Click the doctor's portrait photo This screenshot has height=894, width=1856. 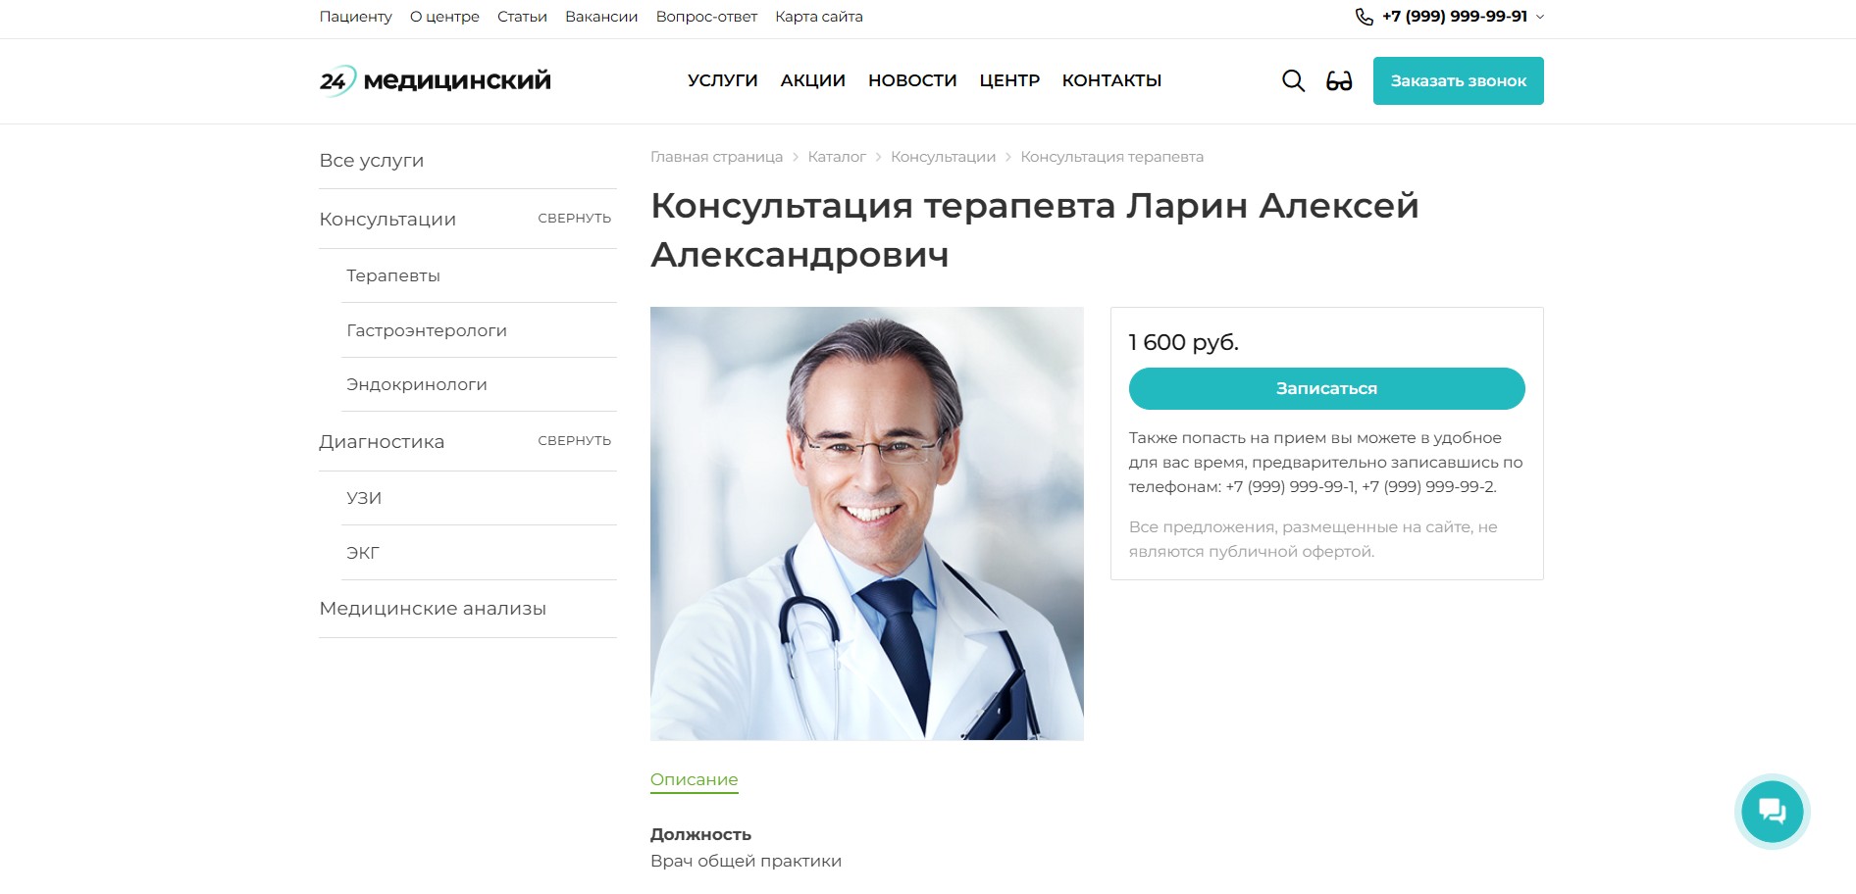(867, 523)
